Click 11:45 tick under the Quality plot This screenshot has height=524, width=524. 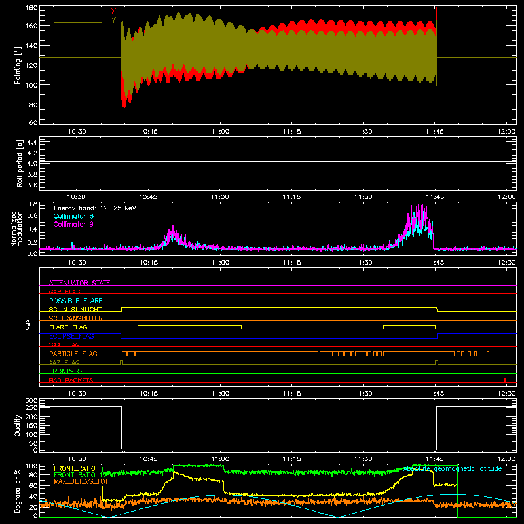435,459
